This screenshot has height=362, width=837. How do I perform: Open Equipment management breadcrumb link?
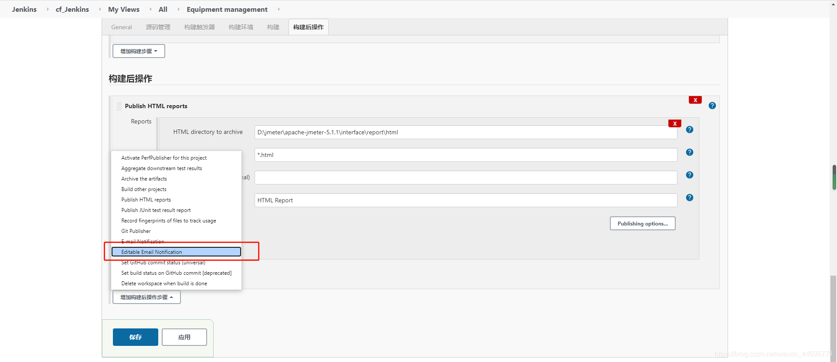[x=227, y=9]
